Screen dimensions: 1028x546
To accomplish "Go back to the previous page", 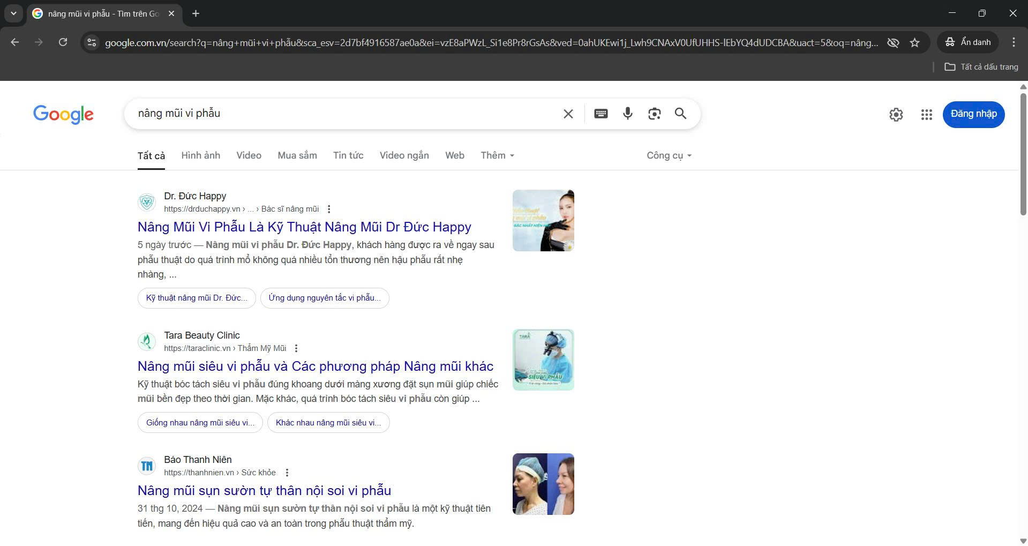I will (x=15, y=42).
